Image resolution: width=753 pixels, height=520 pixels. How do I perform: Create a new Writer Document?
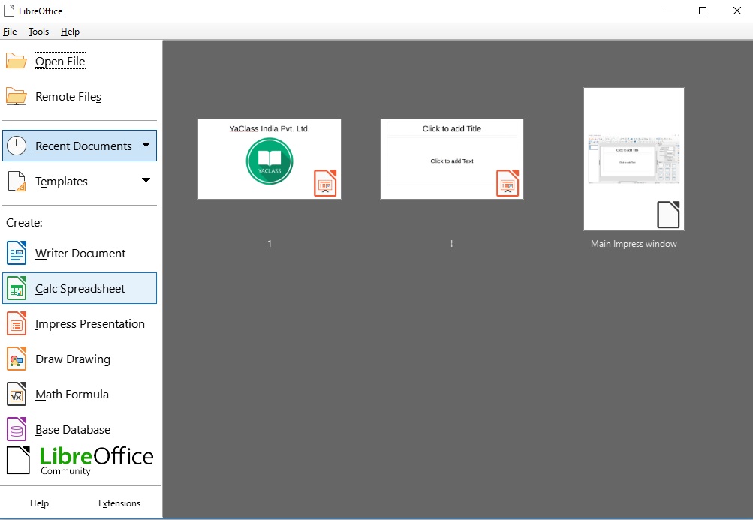pos(80,254)
